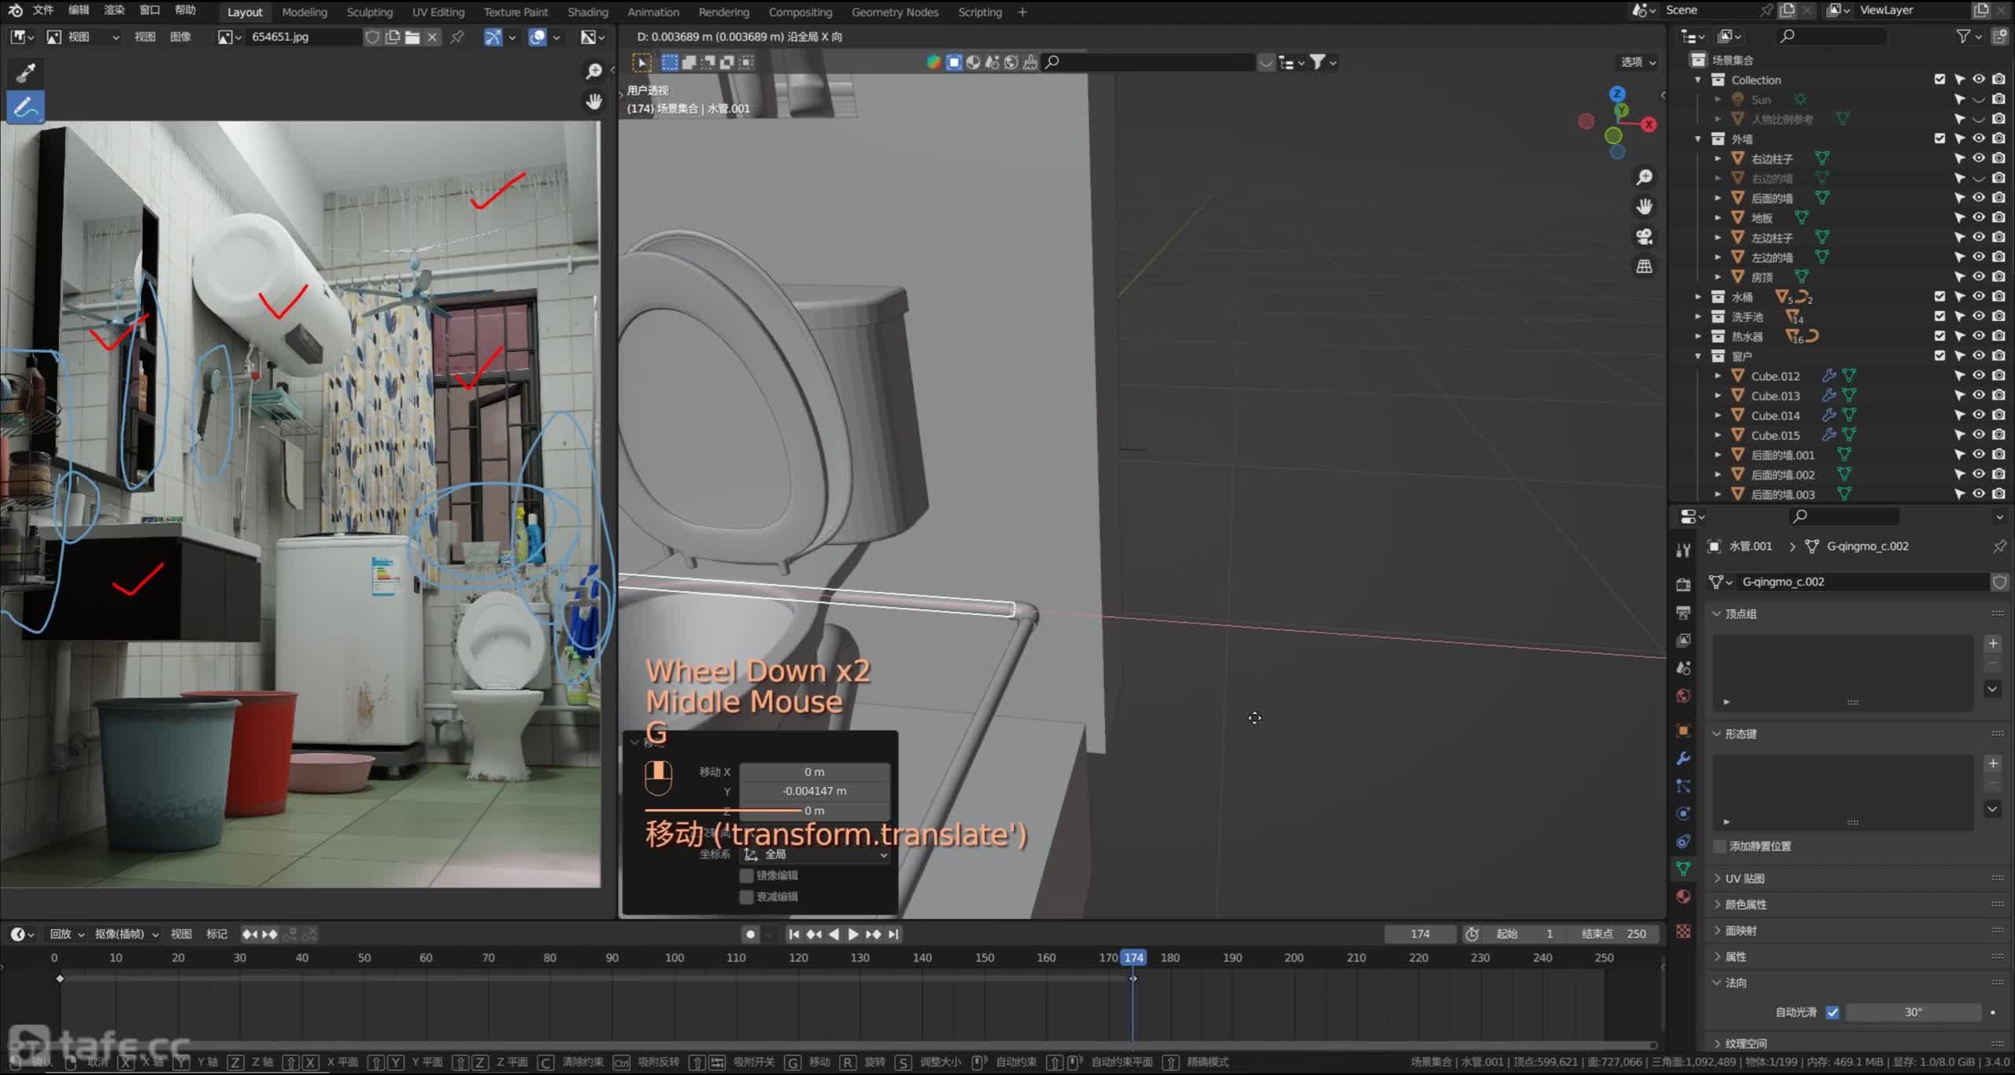Open the Object Constraints properties tab
The width and height of the screenshot is (2015, 1075).
pyautogui.click(x=1684, y=841)
